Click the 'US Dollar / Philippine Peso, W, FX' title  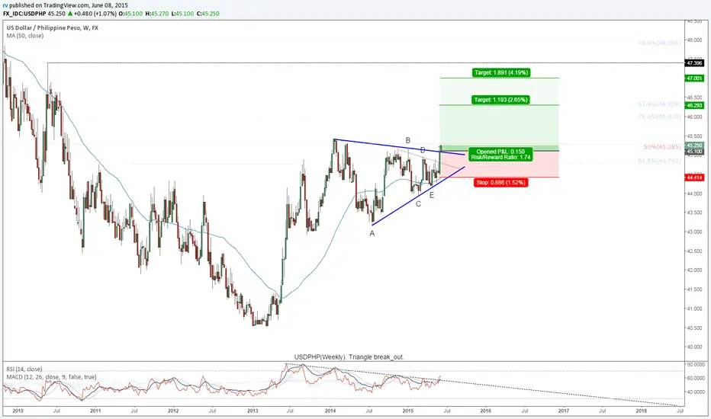pos(52,27)
